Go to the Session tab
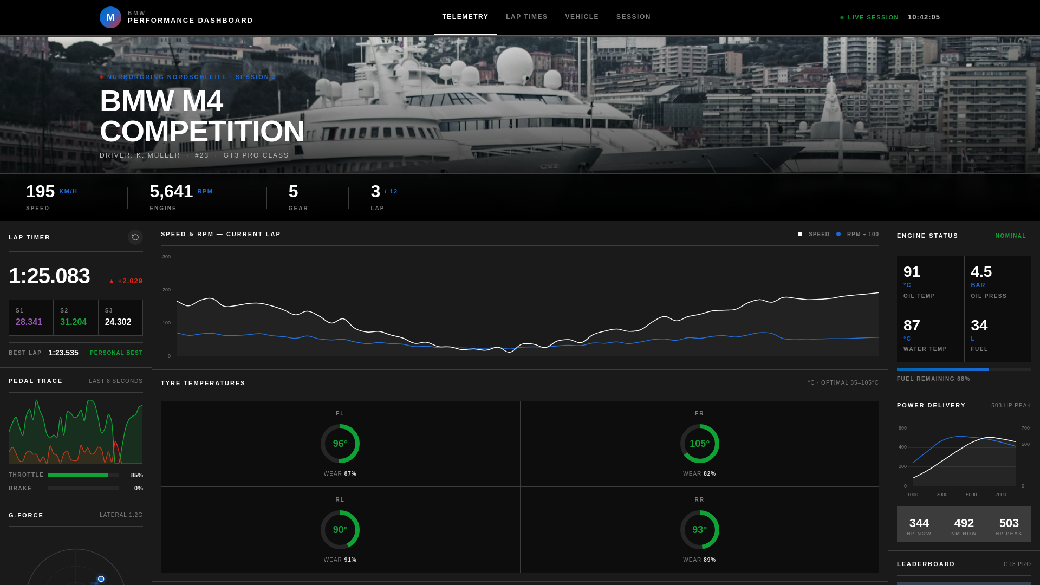This screenshot has height=585, width=1040. [x=633, y=17]
